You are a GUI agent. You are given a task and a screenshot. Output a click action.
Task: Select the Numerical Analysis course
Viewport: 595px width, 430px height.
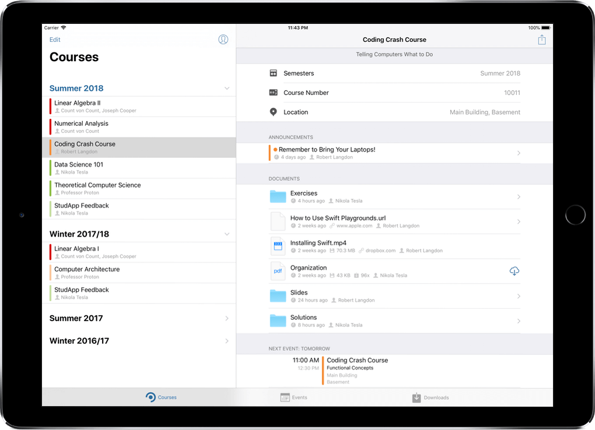(x=139, y=127)
